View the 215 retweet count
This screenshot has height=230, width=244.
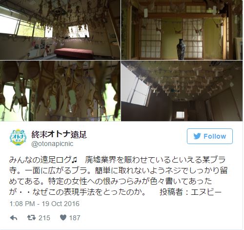click(x=44, y=218)
